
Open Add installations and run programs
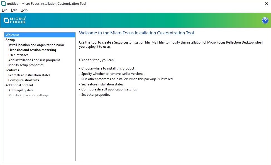click(x=34, y=60)
